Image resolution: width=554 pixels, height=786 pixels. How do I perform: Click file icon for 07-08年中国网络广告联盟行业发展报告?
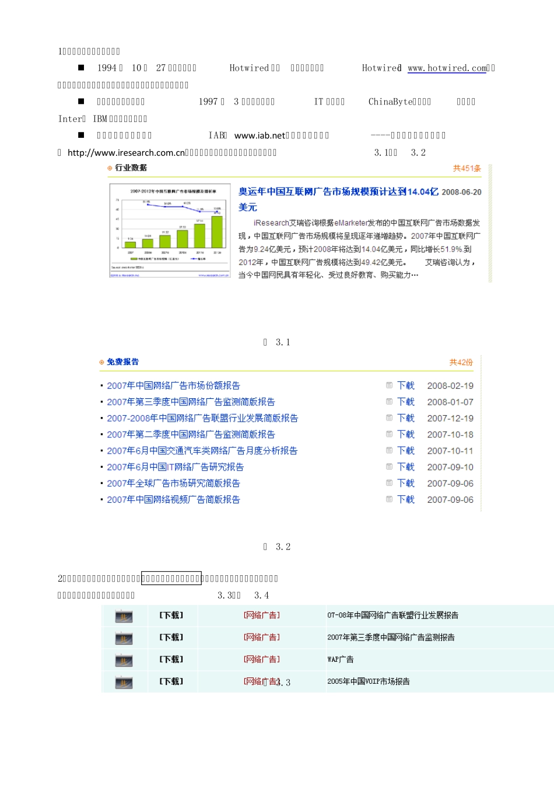(x=124, y=617)
